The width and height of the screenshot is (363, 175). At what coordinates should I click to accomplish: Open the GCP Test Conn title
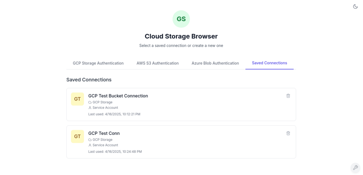104,133
